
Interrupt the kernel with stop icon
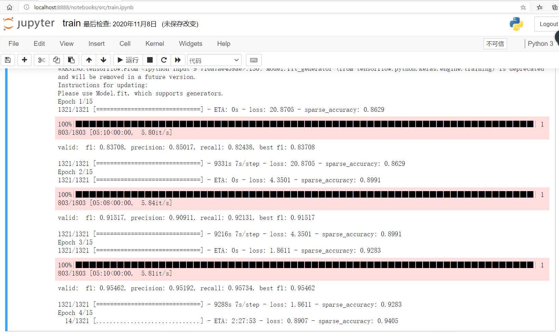(x=150, y=60)
